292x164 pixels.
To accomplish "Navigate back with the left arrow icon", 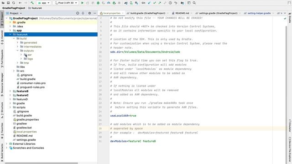I will (x=20, y=3).
